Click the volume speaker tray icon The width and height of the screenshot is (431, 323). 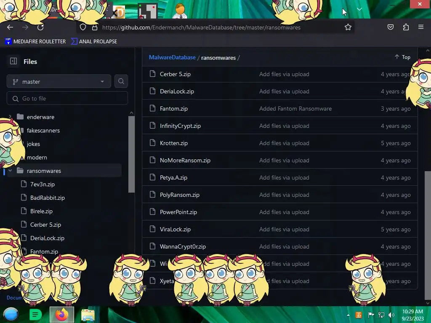391,315
